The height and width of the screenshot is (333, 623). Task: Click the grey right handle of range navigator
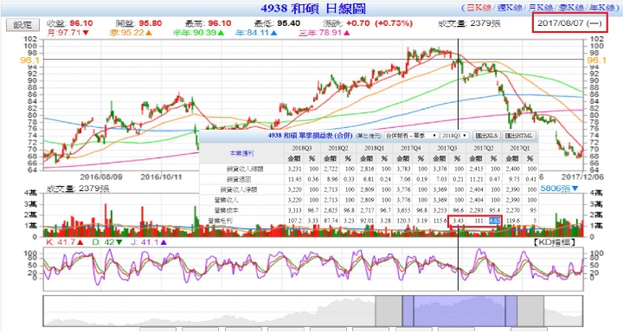pos(530,311)
